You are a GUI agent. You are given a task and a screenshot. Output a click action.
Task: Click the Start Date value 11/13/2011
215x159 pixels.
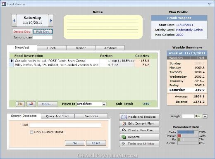[184, 25]
